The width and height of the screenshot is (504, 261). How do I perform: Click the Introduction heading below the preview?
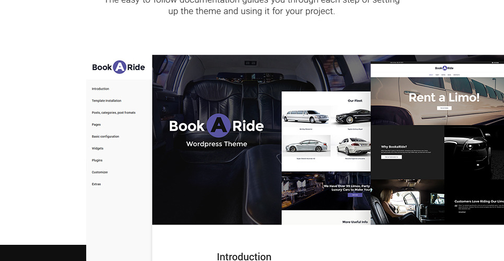click(244, 256)
